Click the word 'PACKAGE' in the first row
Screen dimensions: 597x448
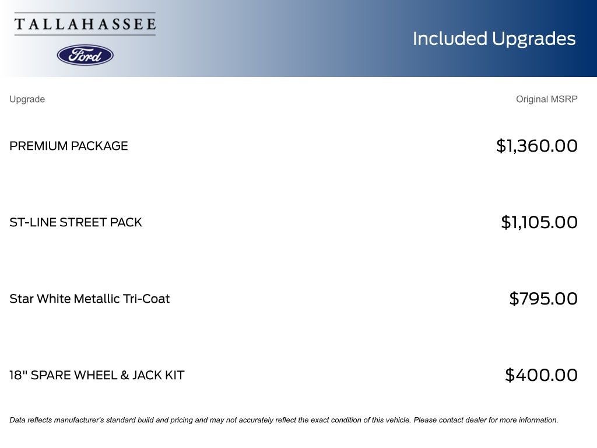click(x=99, y=146)
